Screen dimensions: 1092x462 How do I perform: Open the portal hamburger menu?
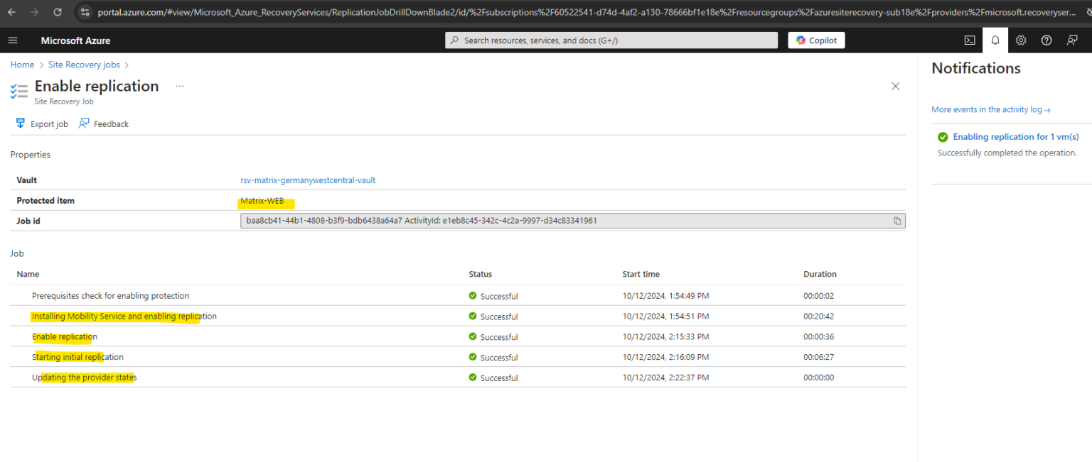(x=13, y=40)
